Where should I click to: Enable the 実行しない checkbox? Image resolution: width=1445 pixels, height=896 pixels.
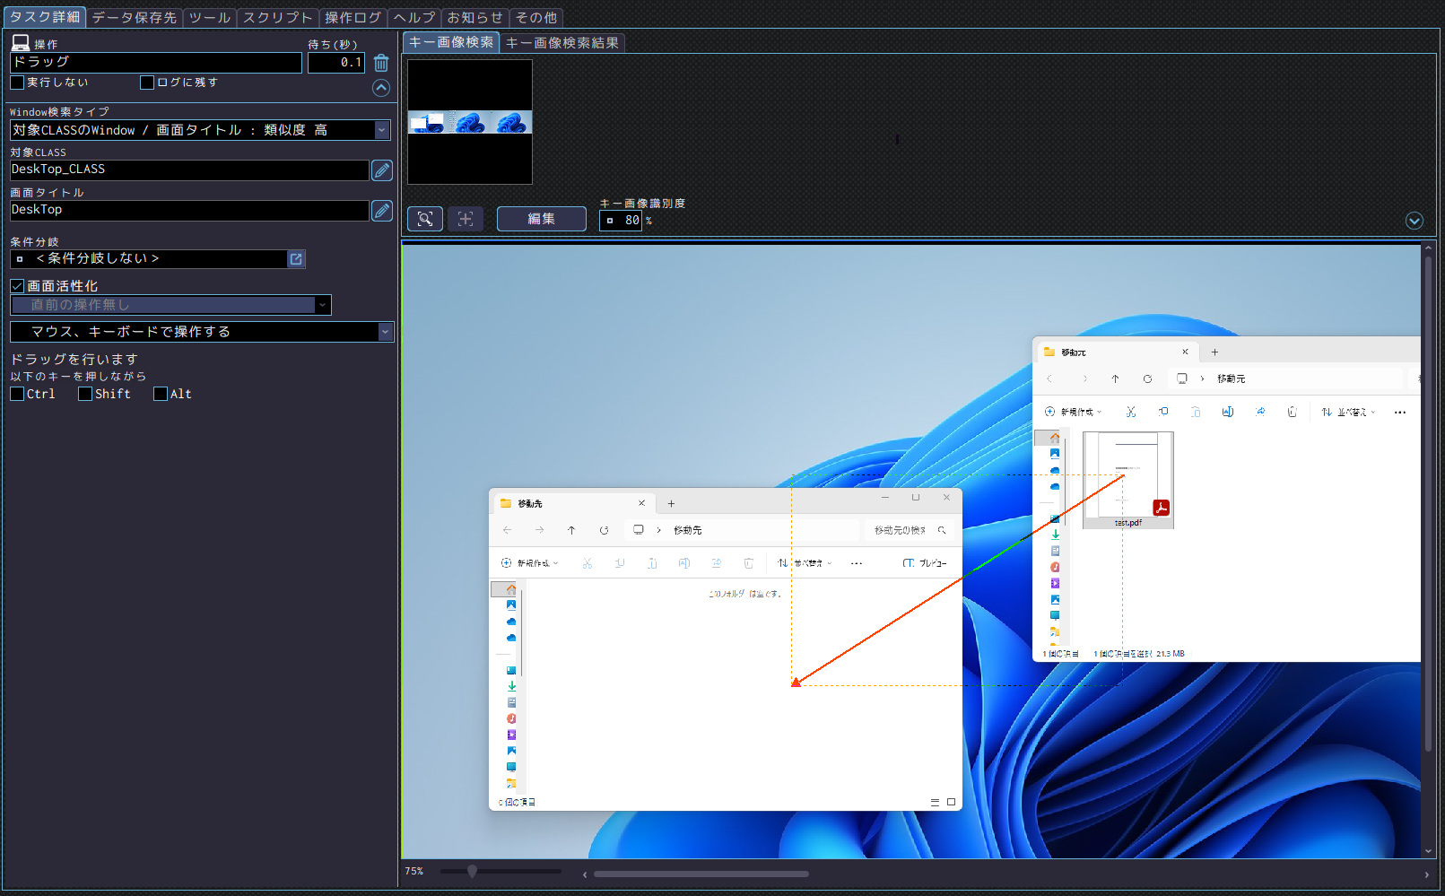click(x=17, y=83)
